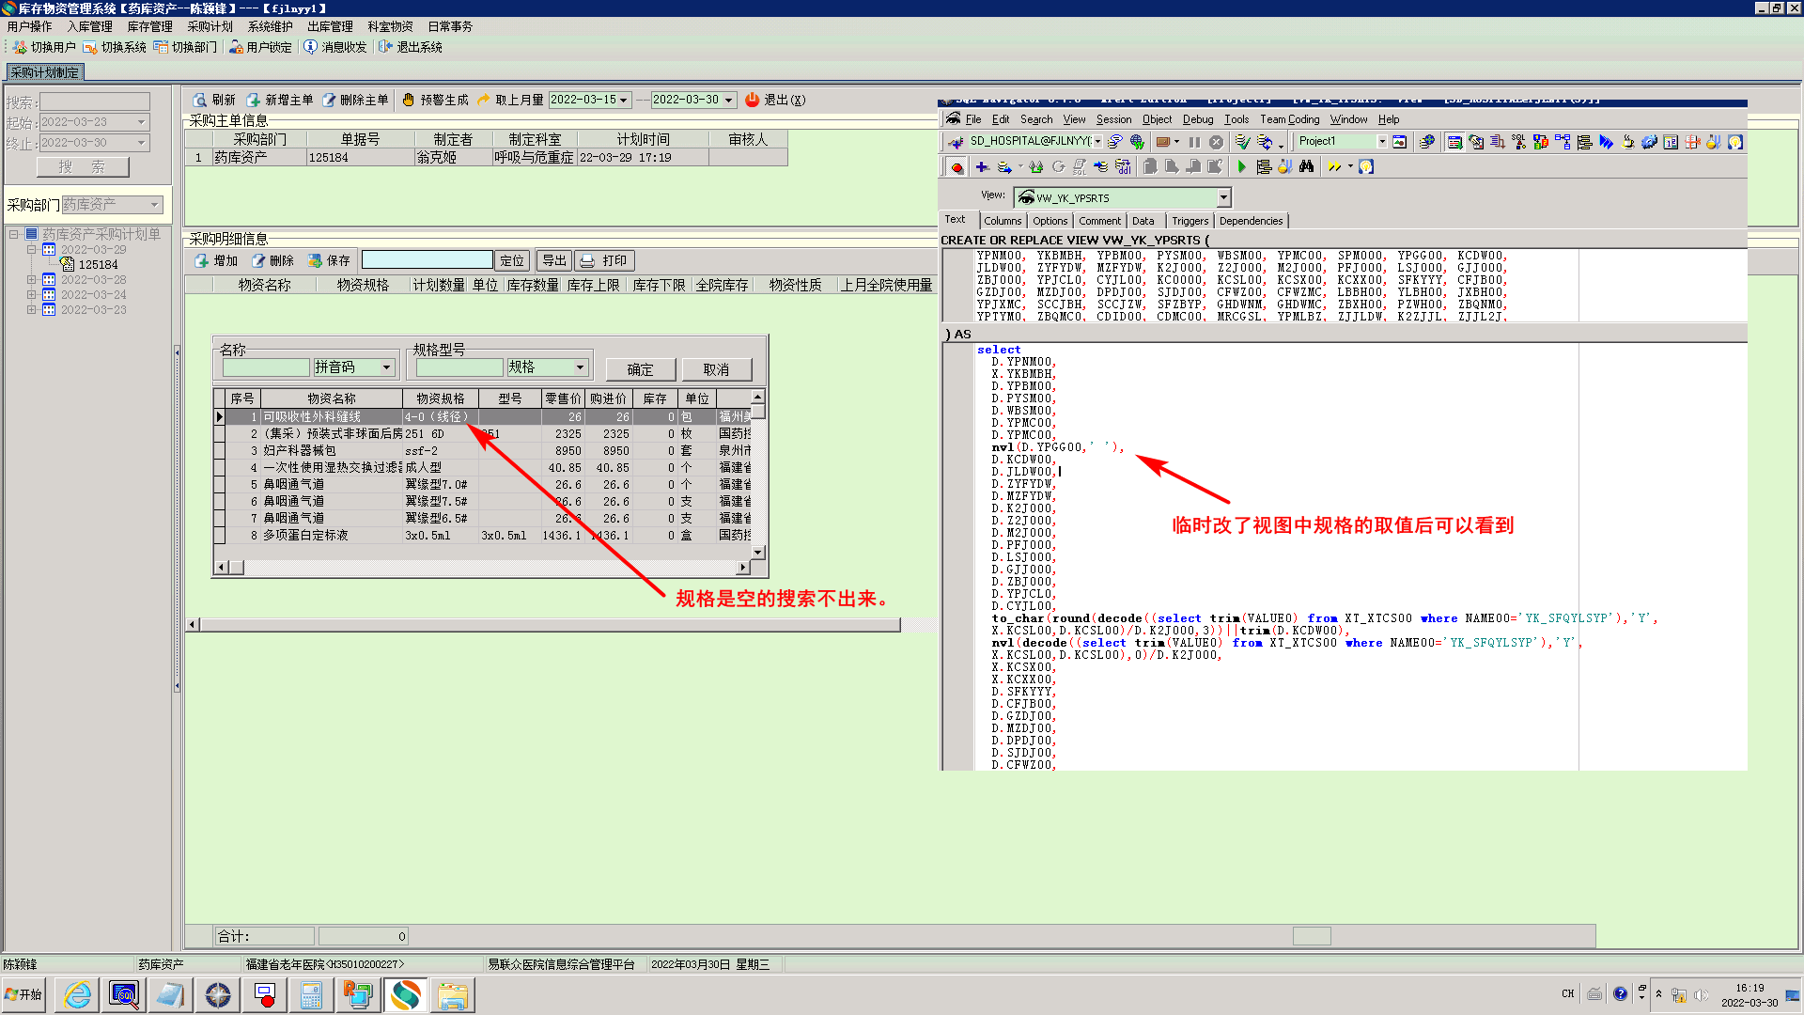The height and width of the screenshot is (1015, 1804).
Task: Open the View VW_YK_YPSRTS dropdown
Action: click(x=1223, y=197)
